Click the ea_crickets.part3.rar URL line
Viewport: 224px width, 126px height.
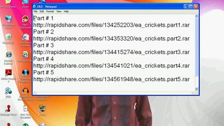pos(111,52)
